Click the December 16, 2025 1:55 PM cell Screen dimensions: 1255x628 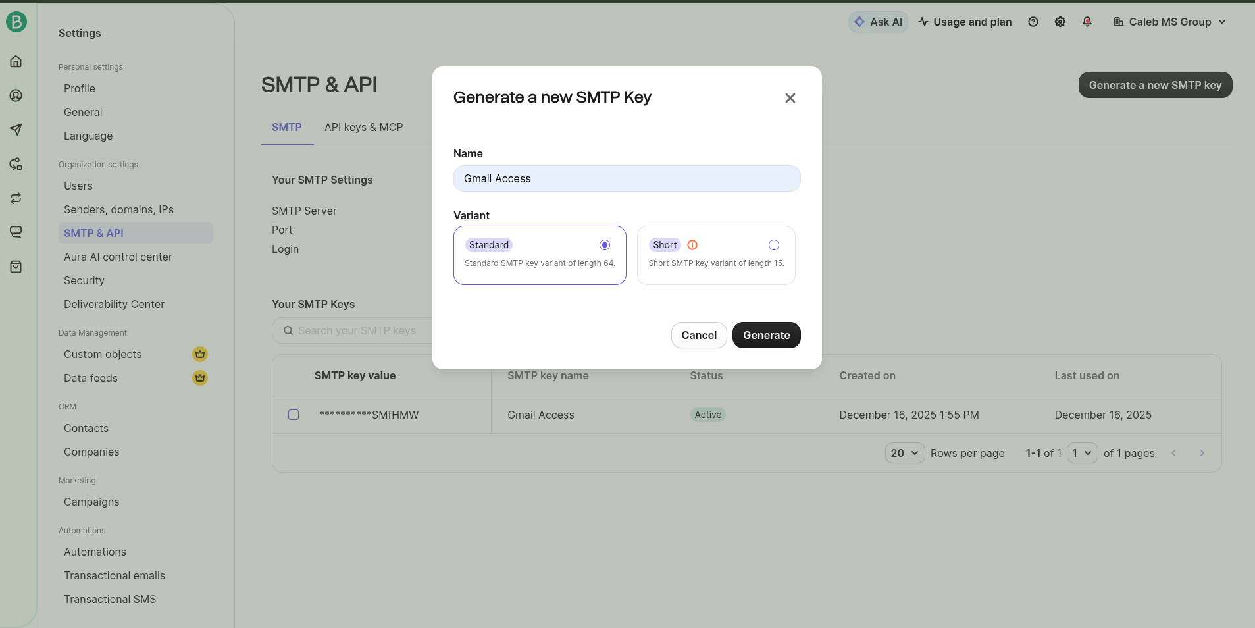pyautogui.click(x=909, y=415)
